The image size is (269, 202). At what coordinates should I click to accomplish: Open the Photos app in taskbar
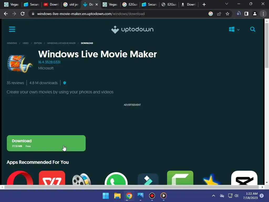pos(141,196)
